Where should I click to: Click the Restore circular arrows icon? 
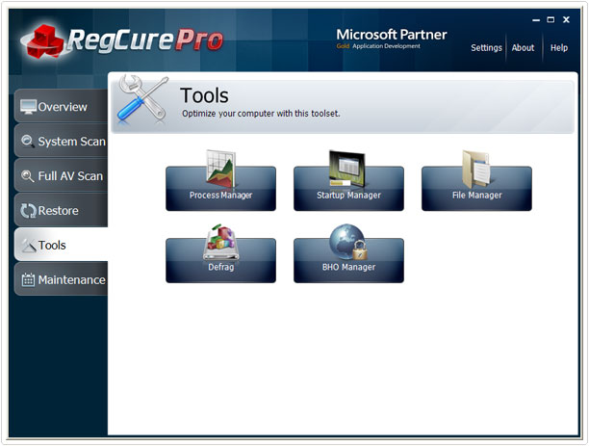click(x=28, y=211)
